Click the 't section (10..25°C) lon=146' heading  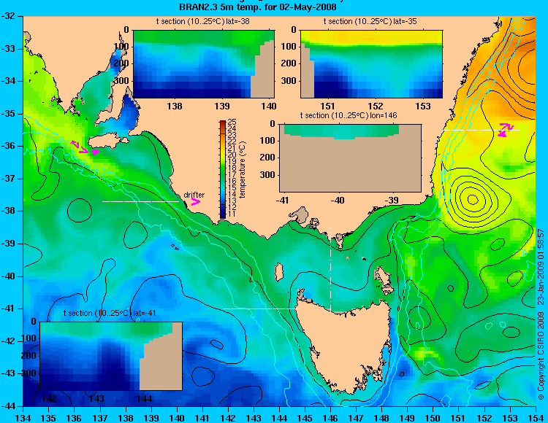pyautogui.click(x=349, y=115)
